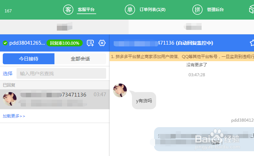Click the 167 number at top left
The image size is (254, 156).
click(8, 11)
